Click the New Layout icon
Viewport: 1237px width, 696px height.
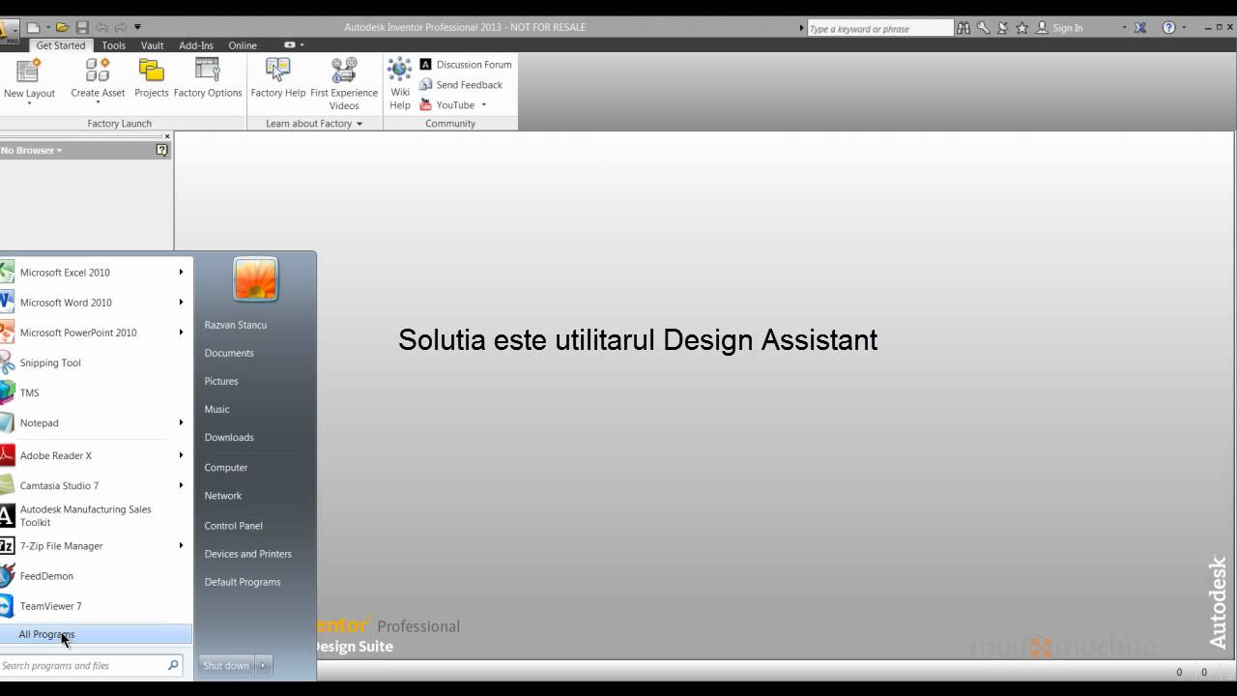(x=29, y=70)
